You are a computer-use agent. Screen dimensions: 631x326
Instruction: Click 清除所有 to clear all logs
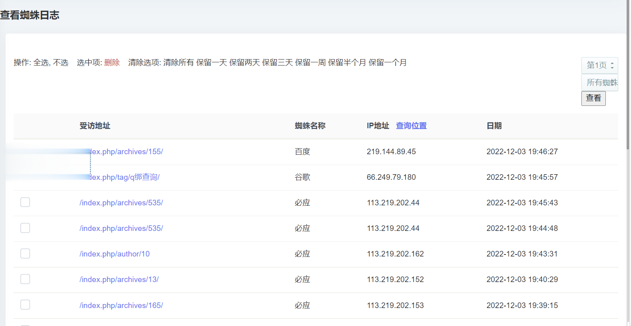click(178, 63)
